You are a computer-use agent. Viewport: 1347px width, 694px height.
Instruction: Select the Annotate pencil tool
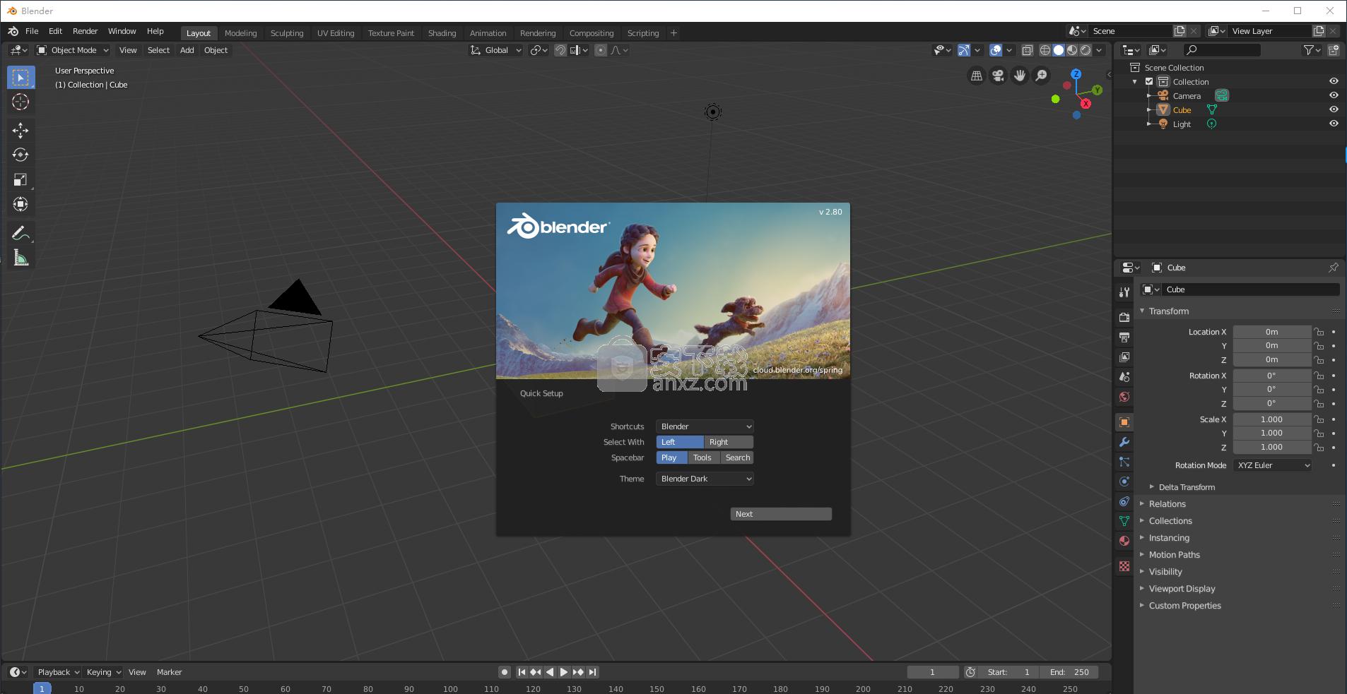[20, 234]
